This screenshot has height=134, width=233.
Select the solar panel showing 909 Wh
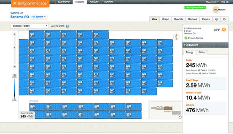[133, 83]
